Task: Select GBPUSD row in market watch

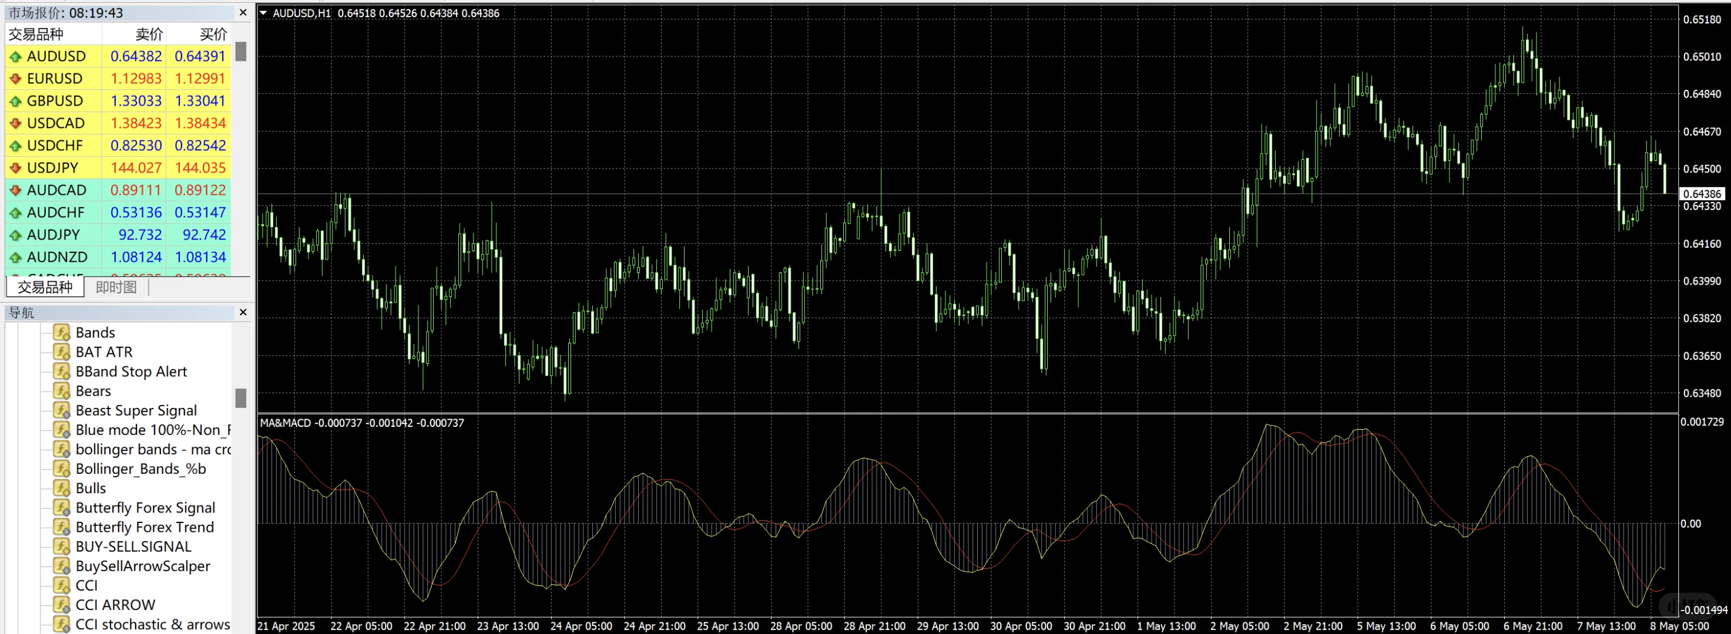Action: coord(55,101)
